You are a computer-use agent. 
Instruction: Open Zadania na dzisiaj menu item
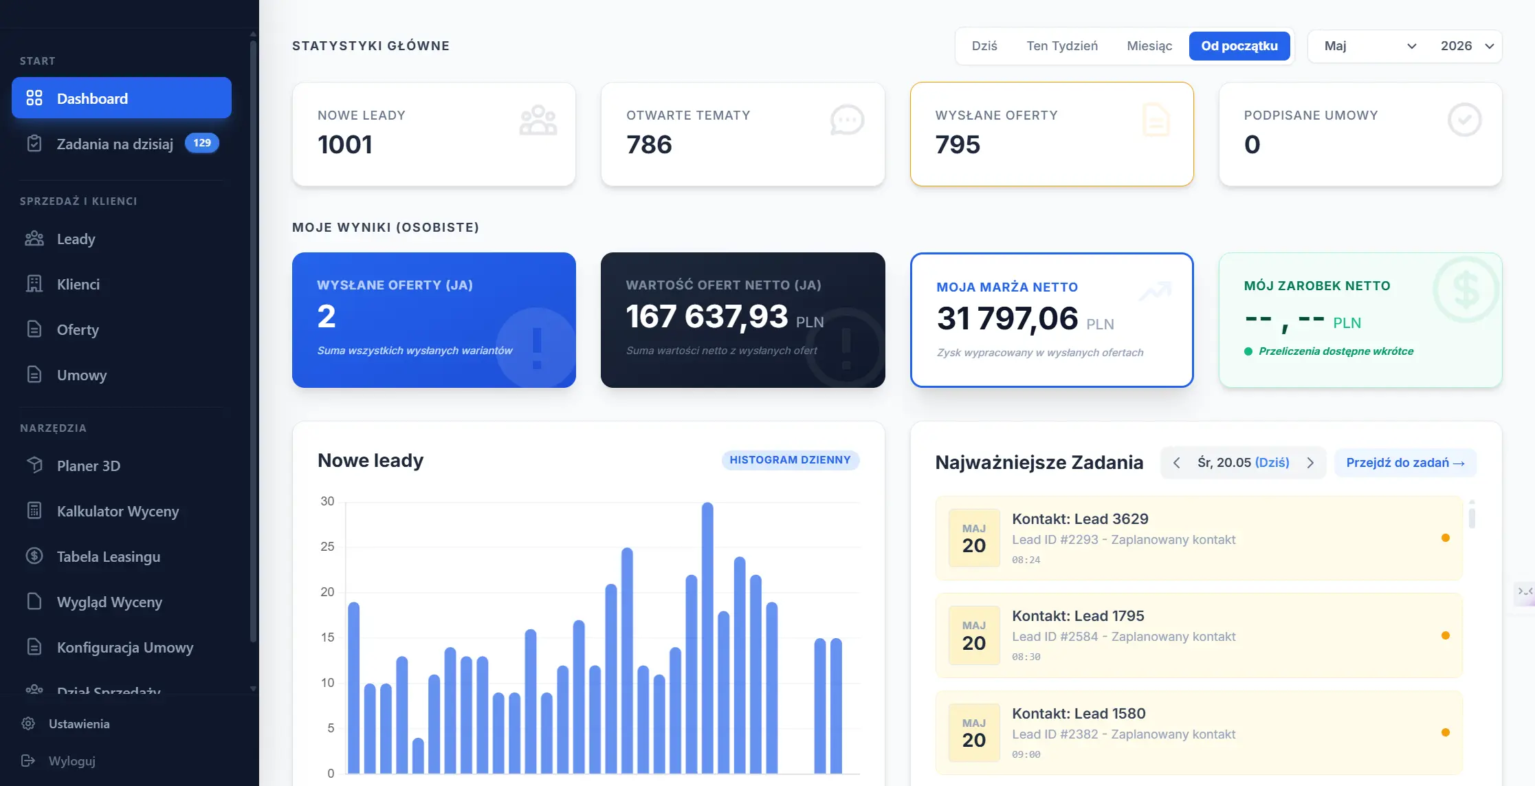tap(122, 144)
